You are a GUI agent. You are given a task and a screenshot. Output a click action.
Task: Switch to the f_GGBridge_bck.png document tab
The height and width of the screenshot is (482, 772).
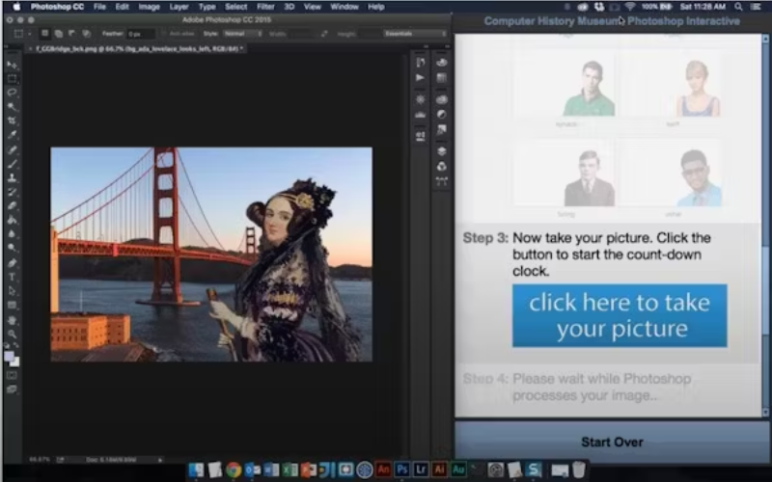coord(135,47)
